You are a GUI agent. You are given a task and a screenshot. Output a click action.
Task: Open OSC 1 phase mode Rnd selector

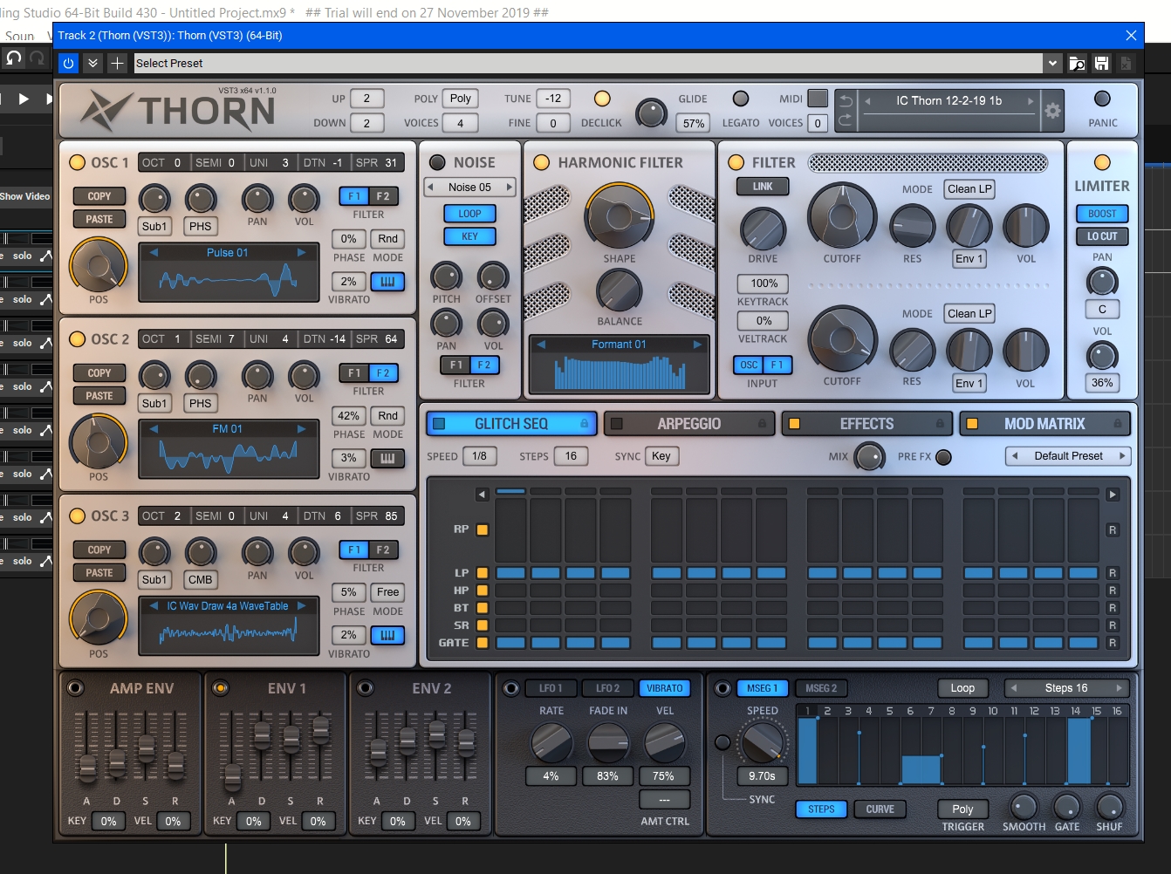click(x=387, y=239)
